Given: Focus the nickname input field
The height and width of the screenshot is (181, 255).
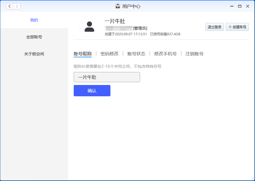Looking at the screenshot, I should coord(107,77).
